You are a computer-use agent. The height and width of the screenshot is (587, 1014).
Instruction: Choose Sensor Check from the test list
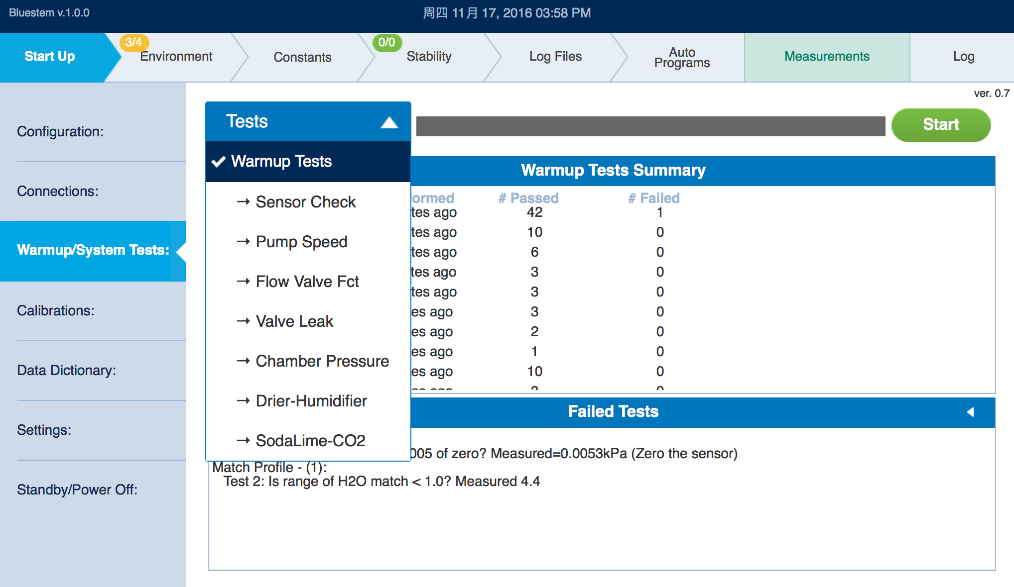pos(305,202)
